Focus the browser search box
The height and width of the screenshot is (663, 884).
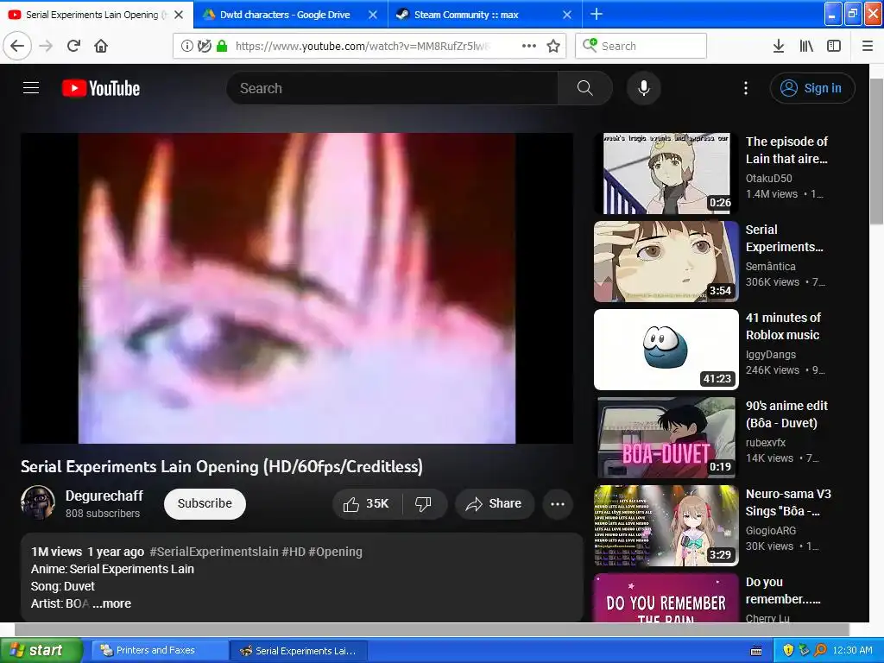tap(641, 46)
